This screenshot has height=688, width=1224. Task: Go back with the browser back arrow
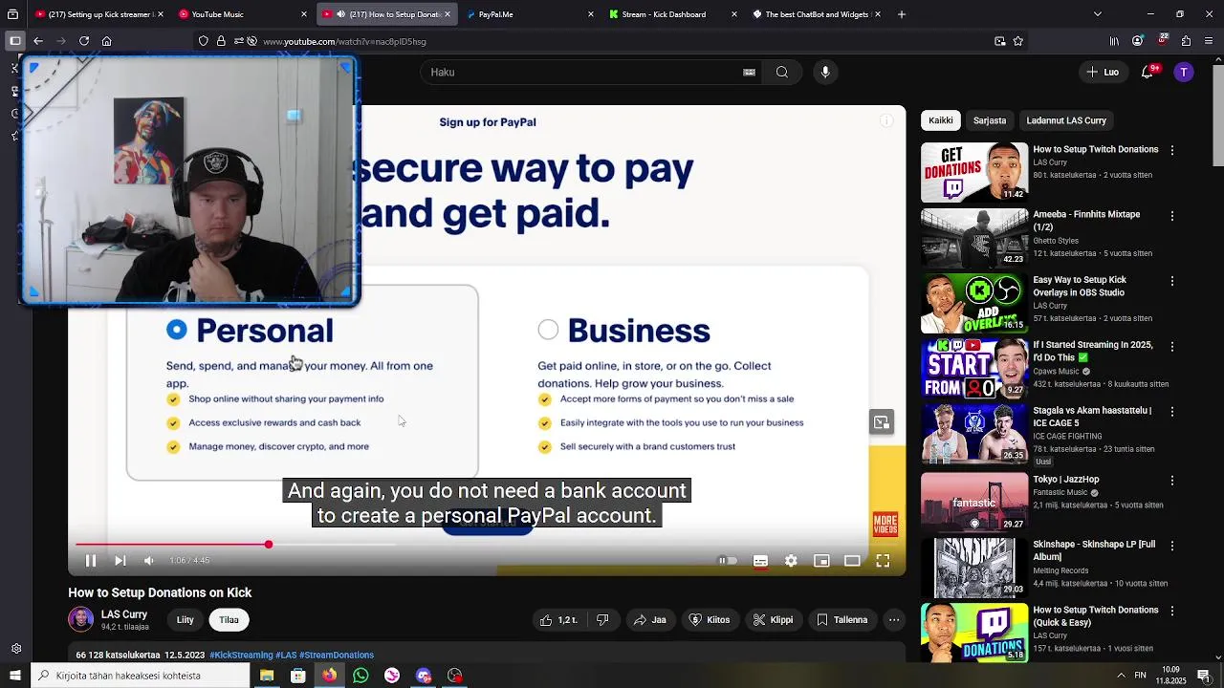click(38, 41)
